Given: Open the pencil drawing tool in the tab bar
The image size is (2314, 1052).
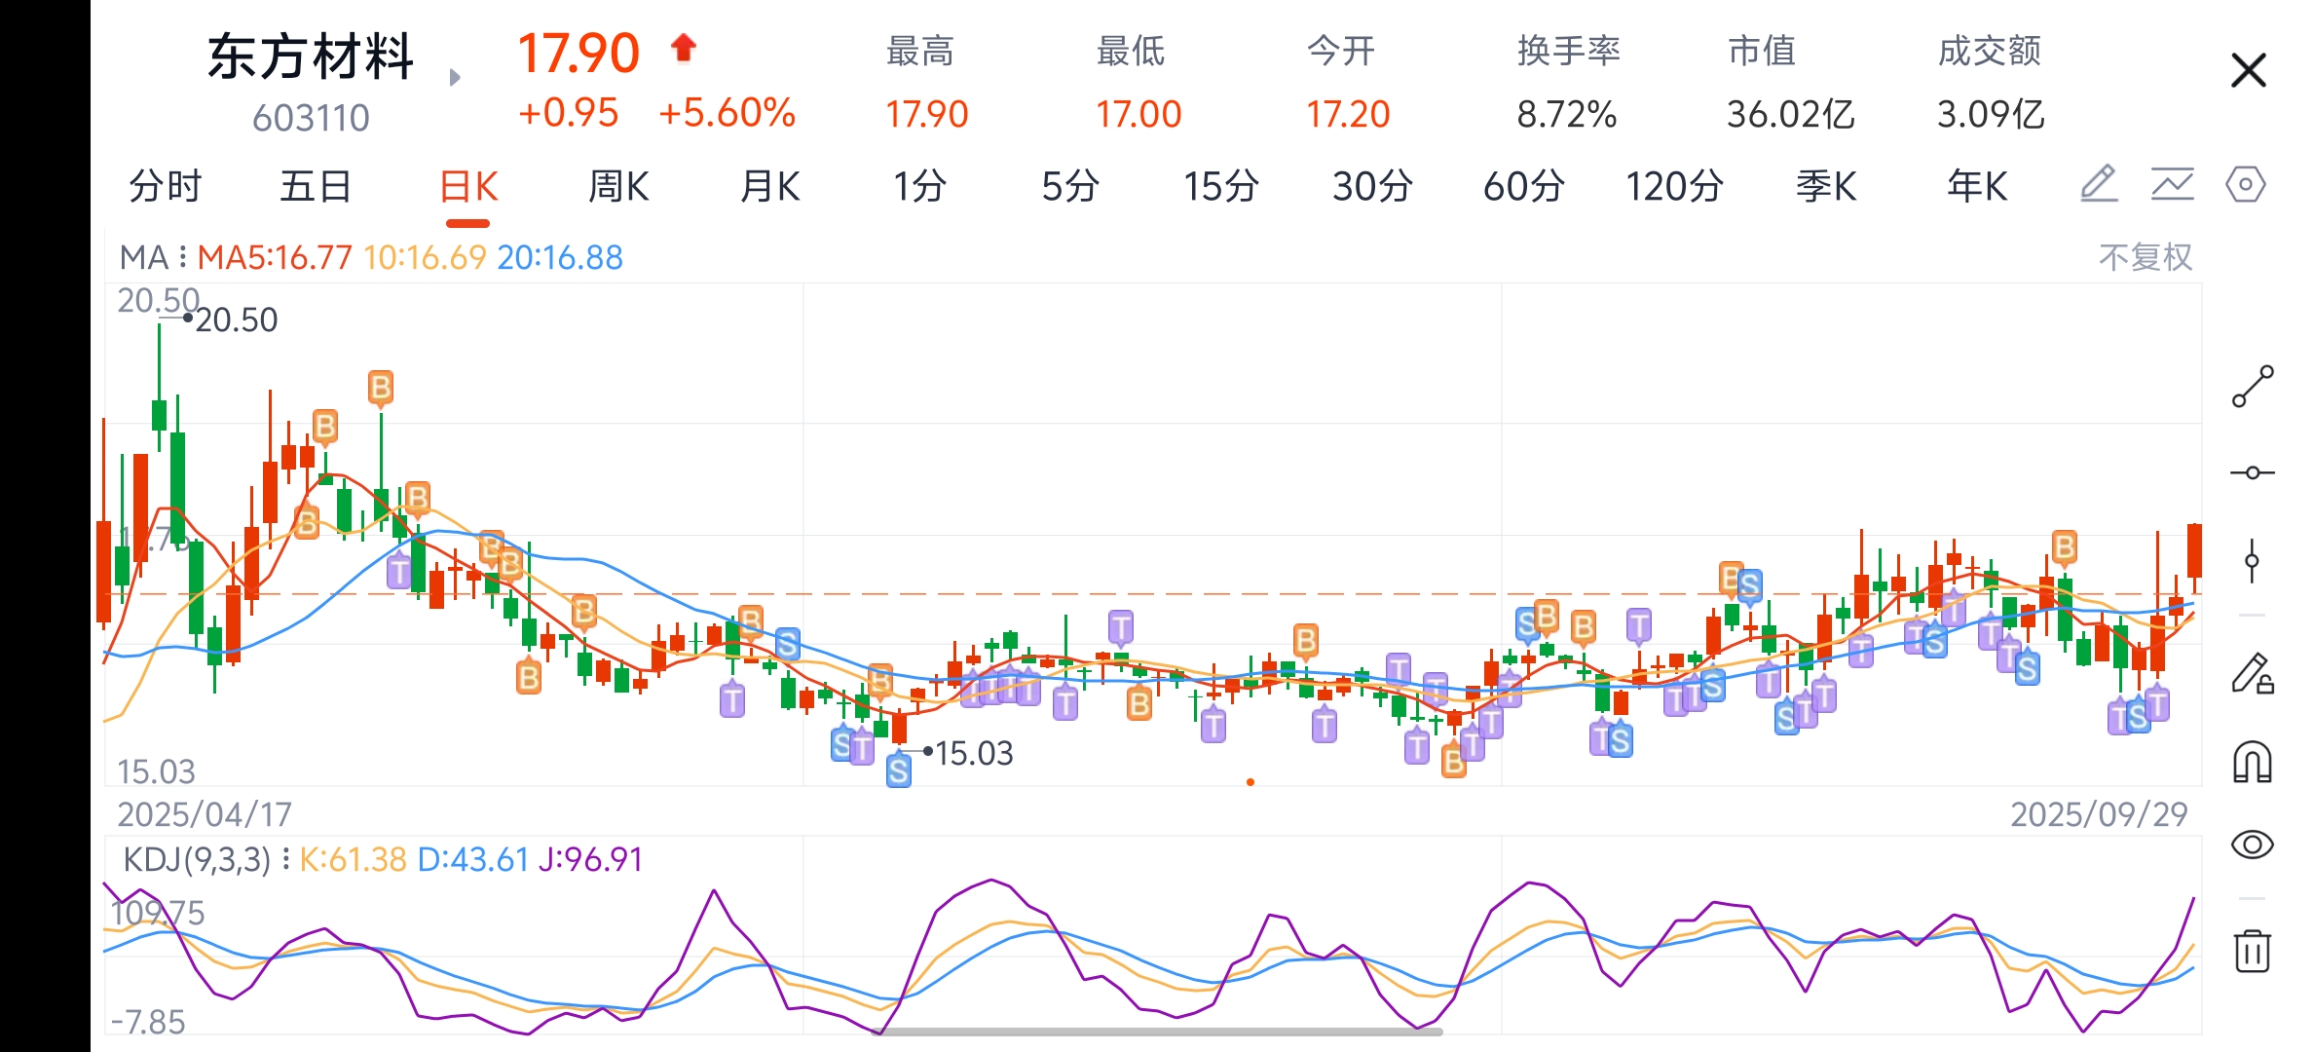Looking at the screenshot, I should coord(2099,184).
